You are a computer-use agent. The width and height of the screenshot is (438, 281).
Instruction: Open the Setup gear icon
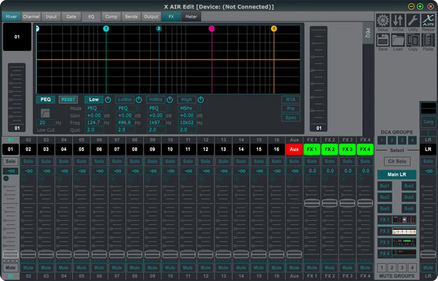[383, 20]
